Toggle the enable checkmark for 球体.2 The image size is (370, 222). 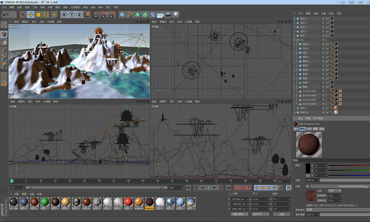click(x=328, y=44)
